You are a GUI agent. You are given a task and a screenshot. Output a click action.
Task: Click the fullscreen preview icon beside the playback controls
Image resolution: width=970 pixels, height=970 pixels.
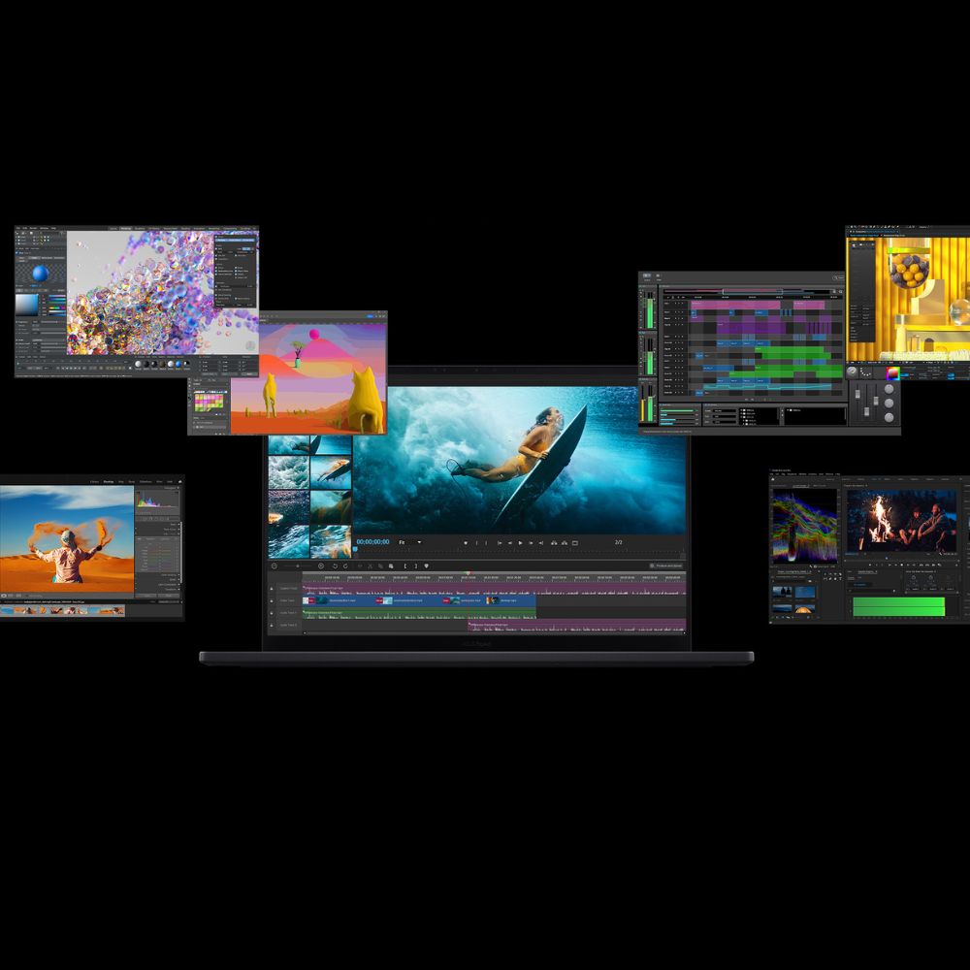[x=575, y=542]
